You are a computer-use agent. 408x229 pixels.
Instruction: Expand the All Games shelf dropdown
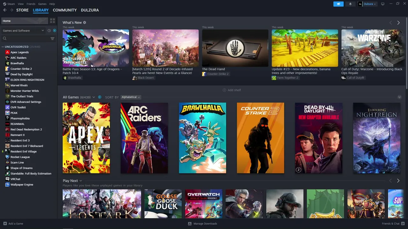point(94,97)
